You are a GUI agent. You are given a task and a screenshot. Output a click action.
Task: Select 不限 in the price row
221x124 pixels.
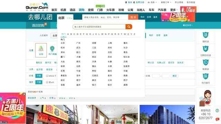point(39,76)
